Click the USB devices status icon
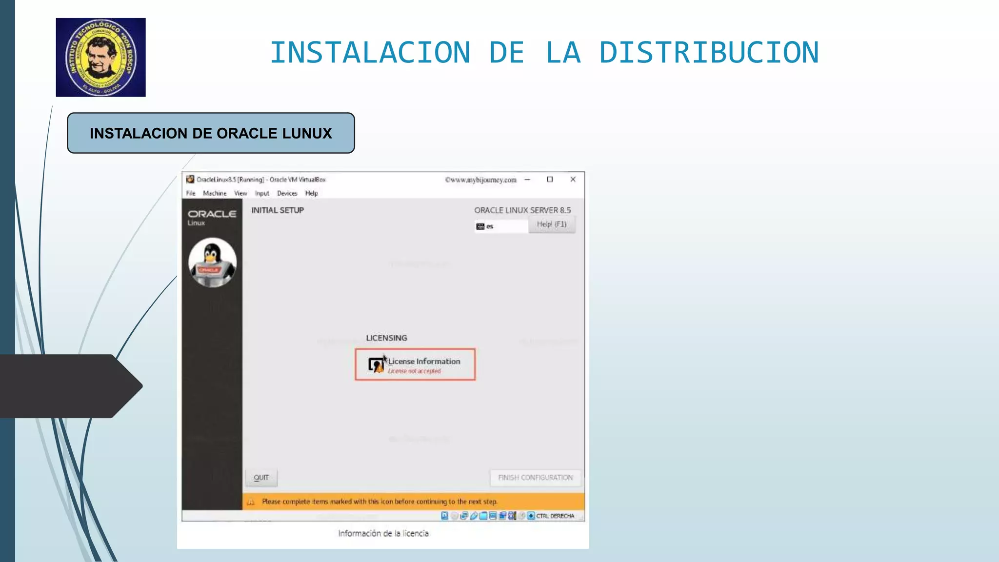Viewport: 999px width, 562px height. pos(474,516)
